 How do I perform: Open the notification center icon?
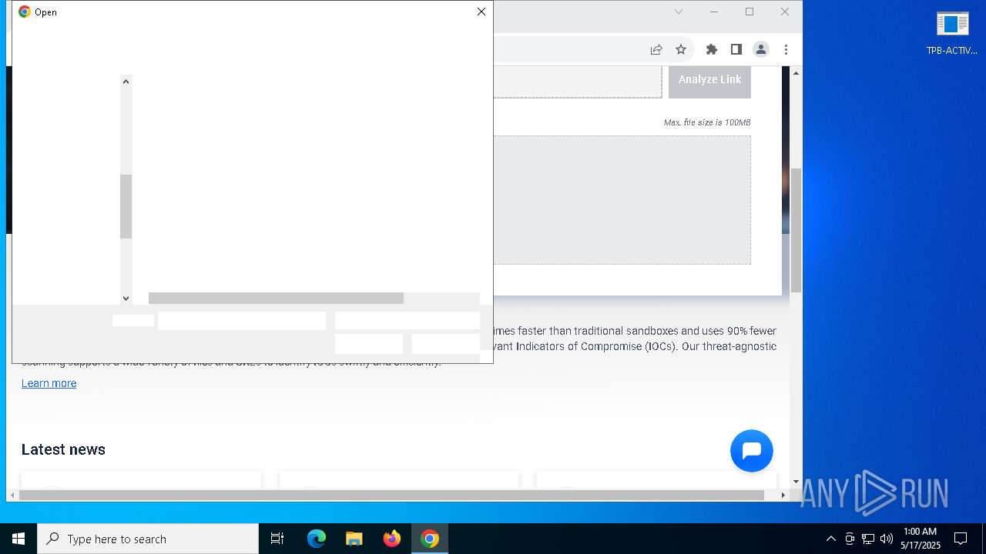(961, 539)
